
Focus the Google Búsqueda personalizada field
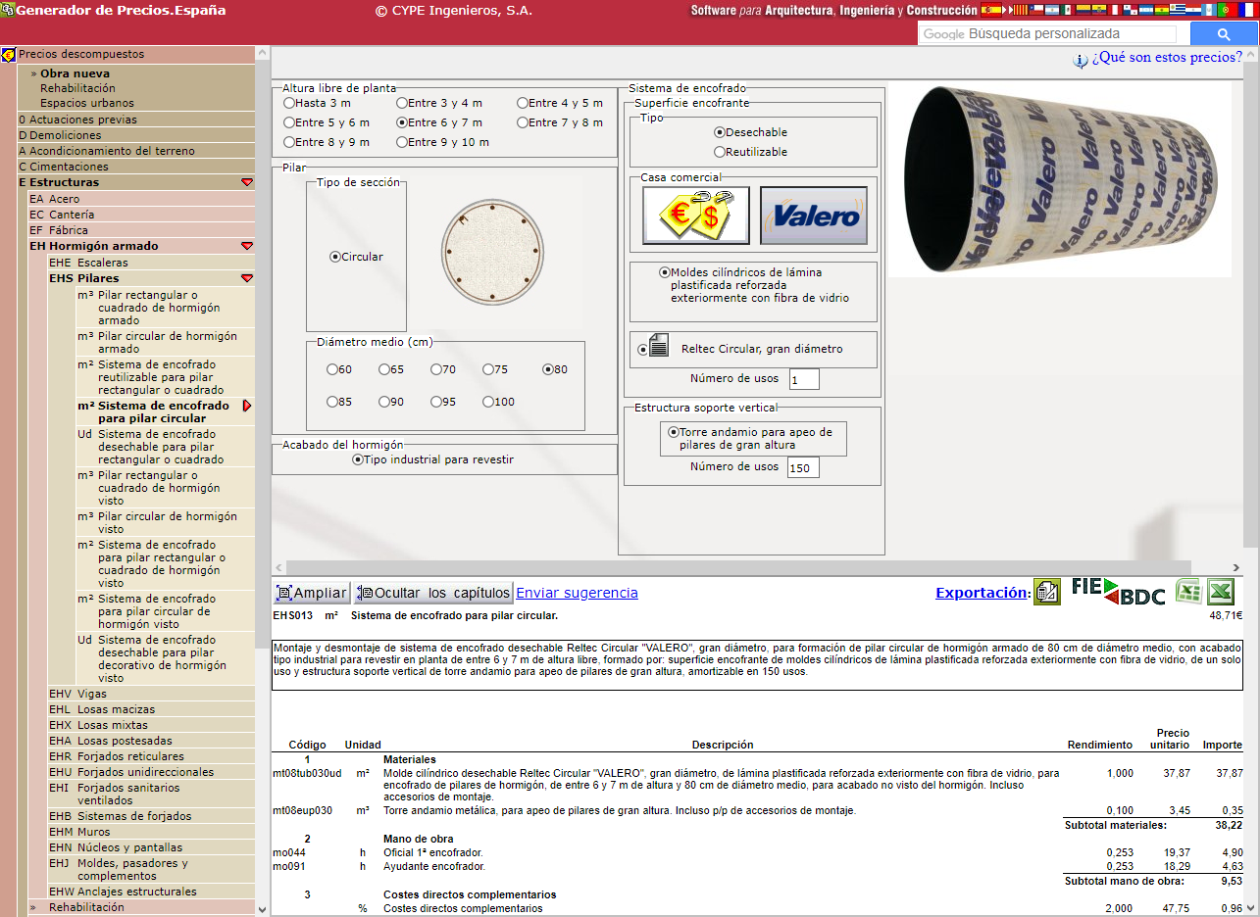tap(1047, 33)
